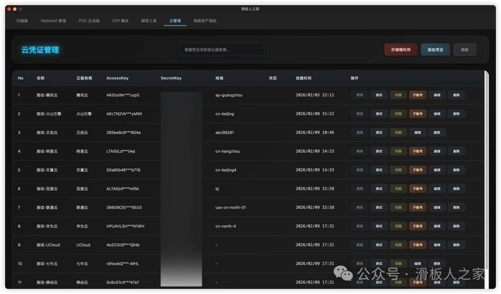Click 权限 for 测试-华为云 row
The width and height of the screenshot is (501, 294).
pyautogui.click(x=398, y=226)
